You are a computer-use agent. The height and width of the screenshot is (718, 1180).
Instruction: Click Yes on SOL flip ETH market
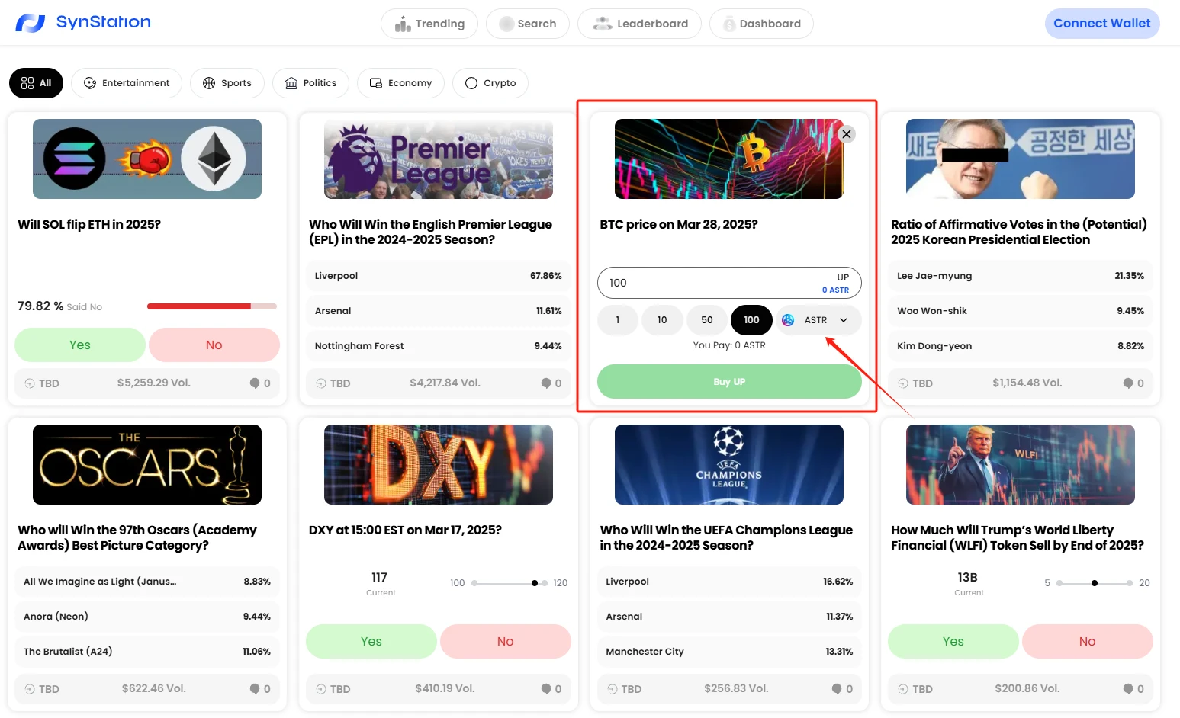pos(80,345)
